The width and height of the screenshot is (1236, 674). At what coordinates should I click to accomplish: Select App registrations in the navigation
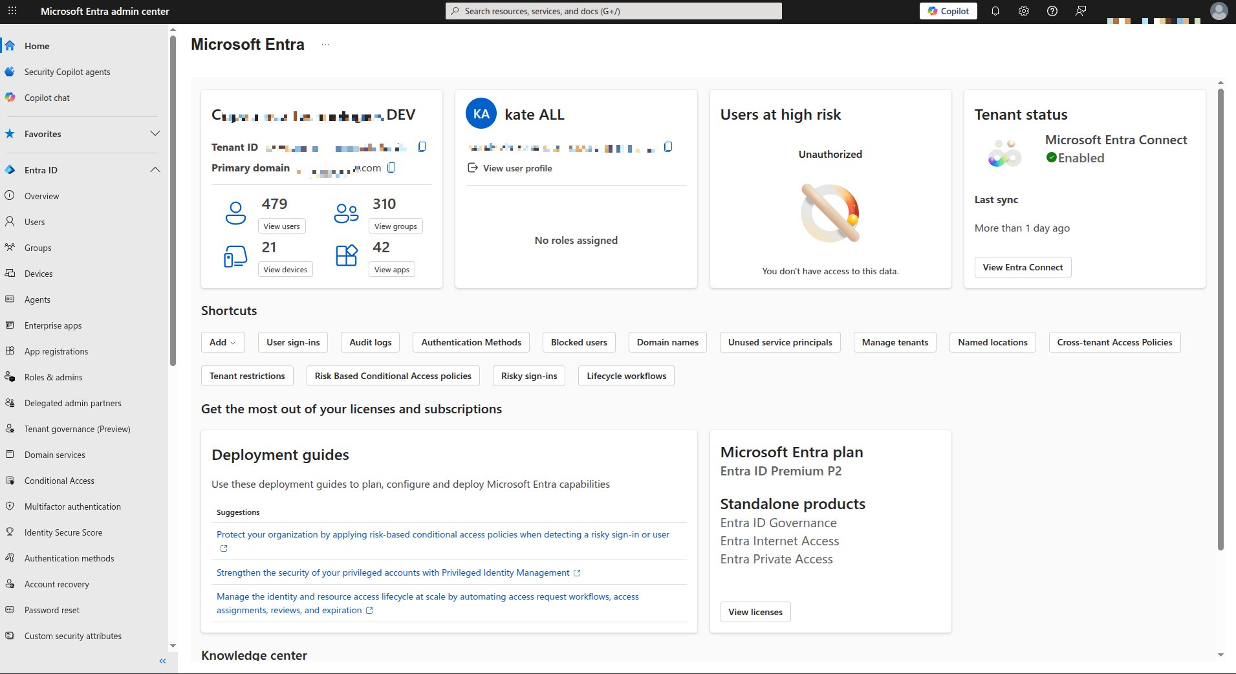point(56,351)
